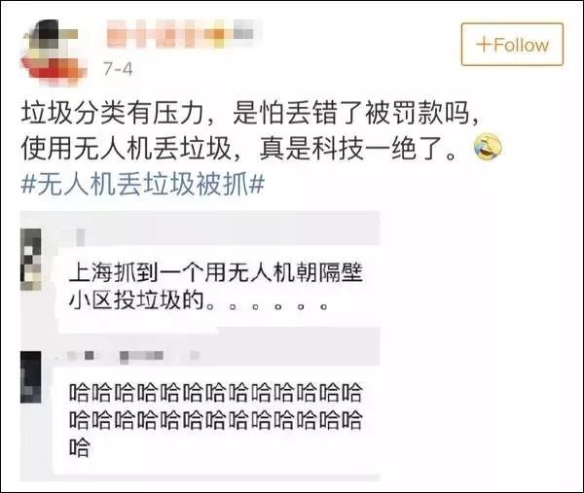Click the comment line 上海抓到一个用无人机朝隔壁
584x493 pixels.
coord(216,273)
